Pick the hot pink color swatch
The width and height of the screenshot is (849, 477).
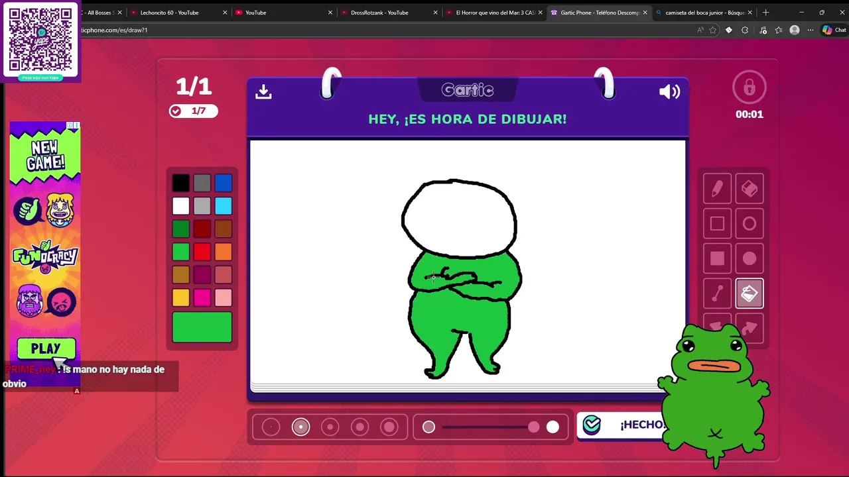point(202,298)
